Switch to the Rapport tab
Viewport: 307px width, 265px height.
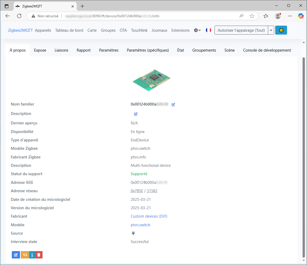coord(84,50)
